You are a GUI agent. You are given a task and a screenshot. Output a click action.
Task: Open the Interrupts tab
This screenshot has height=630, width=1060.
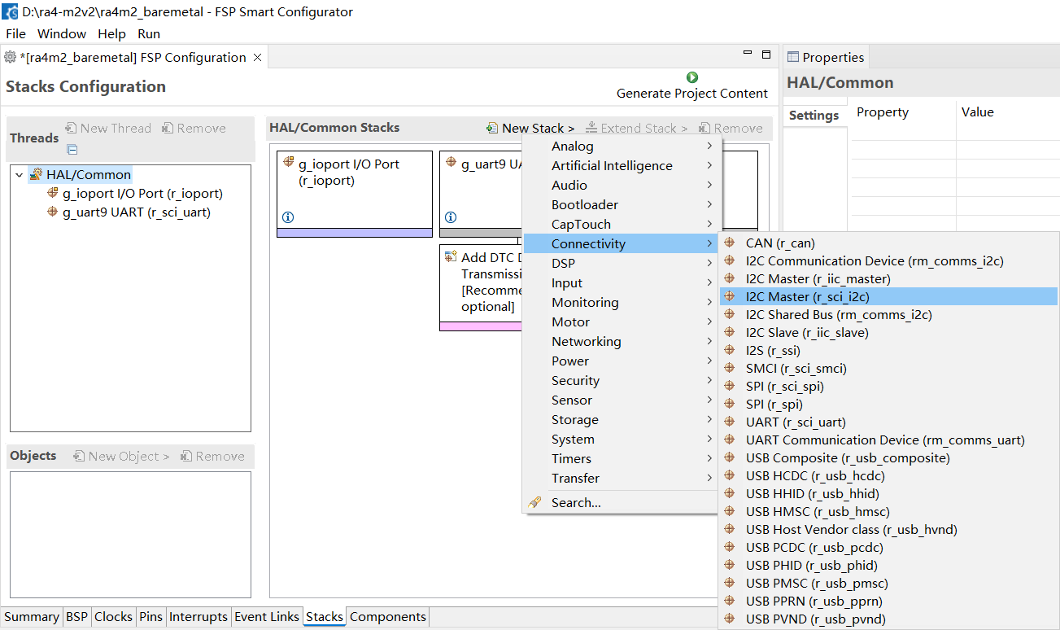(198, 616)
